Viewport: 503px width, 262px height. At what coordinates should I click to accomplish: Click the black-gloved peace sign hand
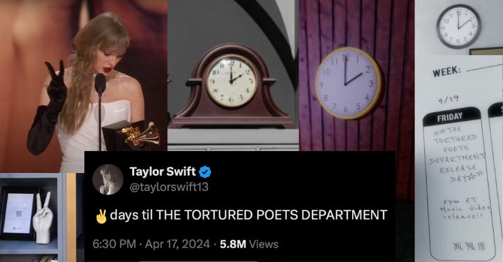[56, 85]
